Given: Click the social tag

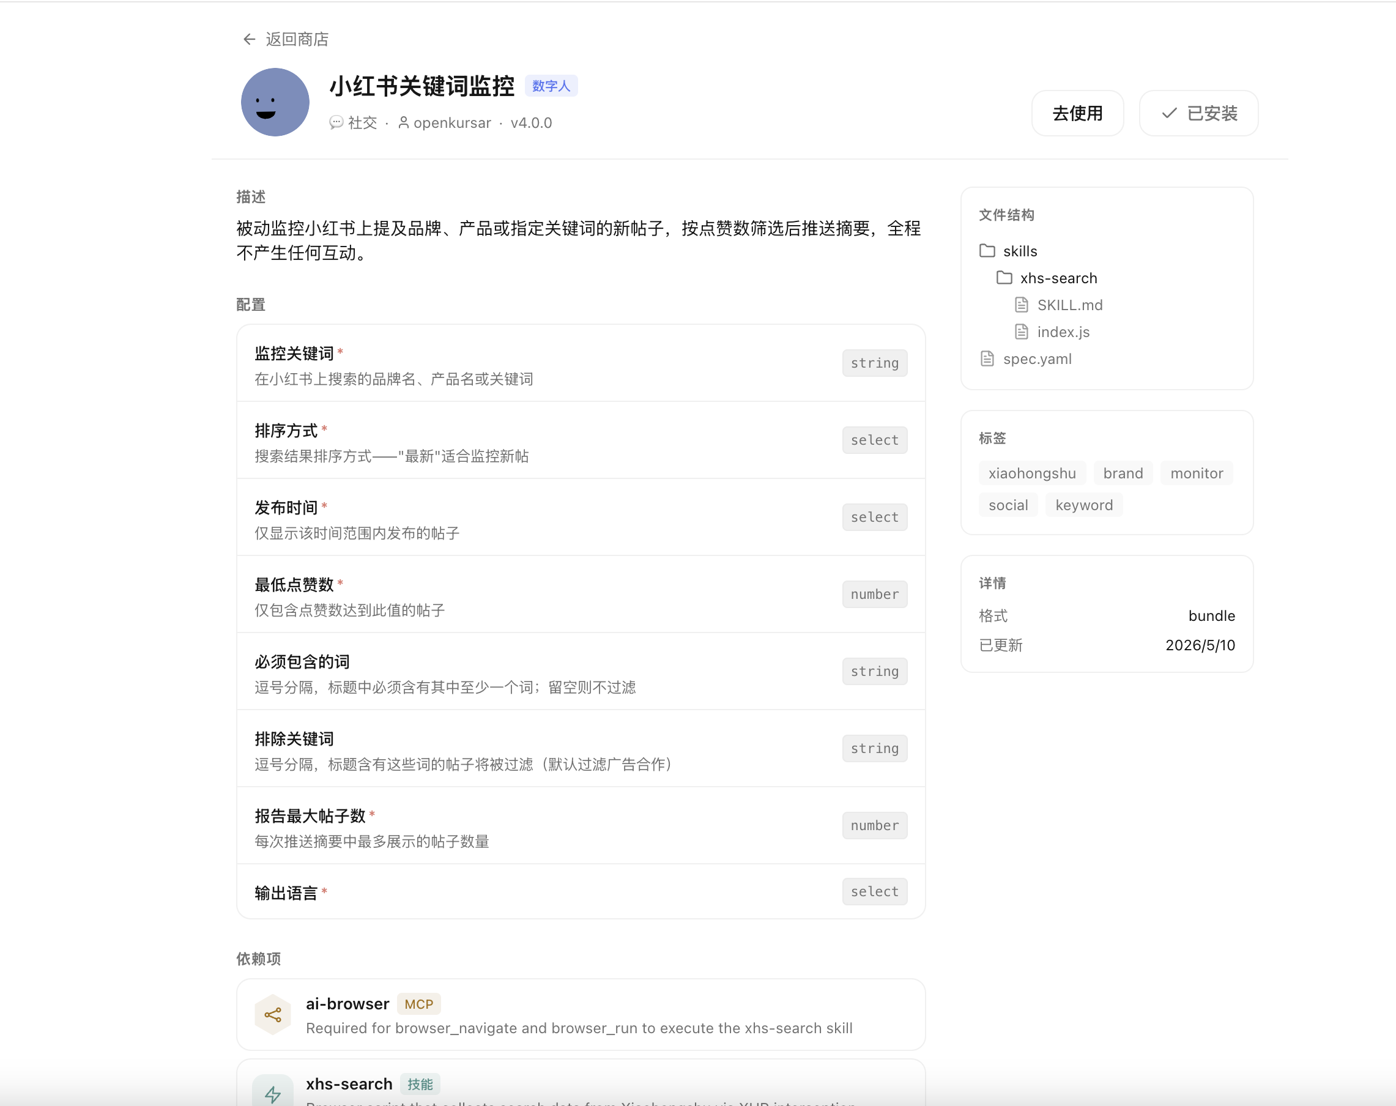Looking at the screenshot, I should tap(1008, 505).
